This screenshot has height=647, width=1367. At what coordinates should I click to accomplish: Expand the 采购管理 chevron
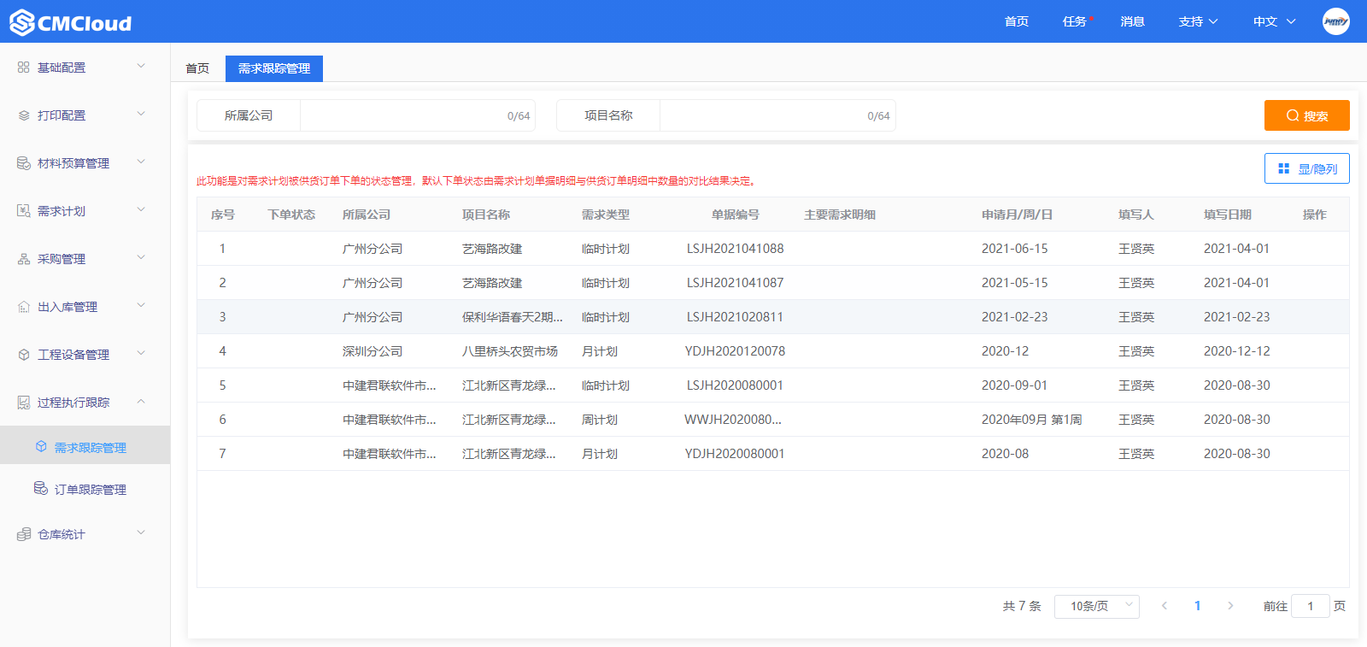pyautogui.click(x=141, y=257)
